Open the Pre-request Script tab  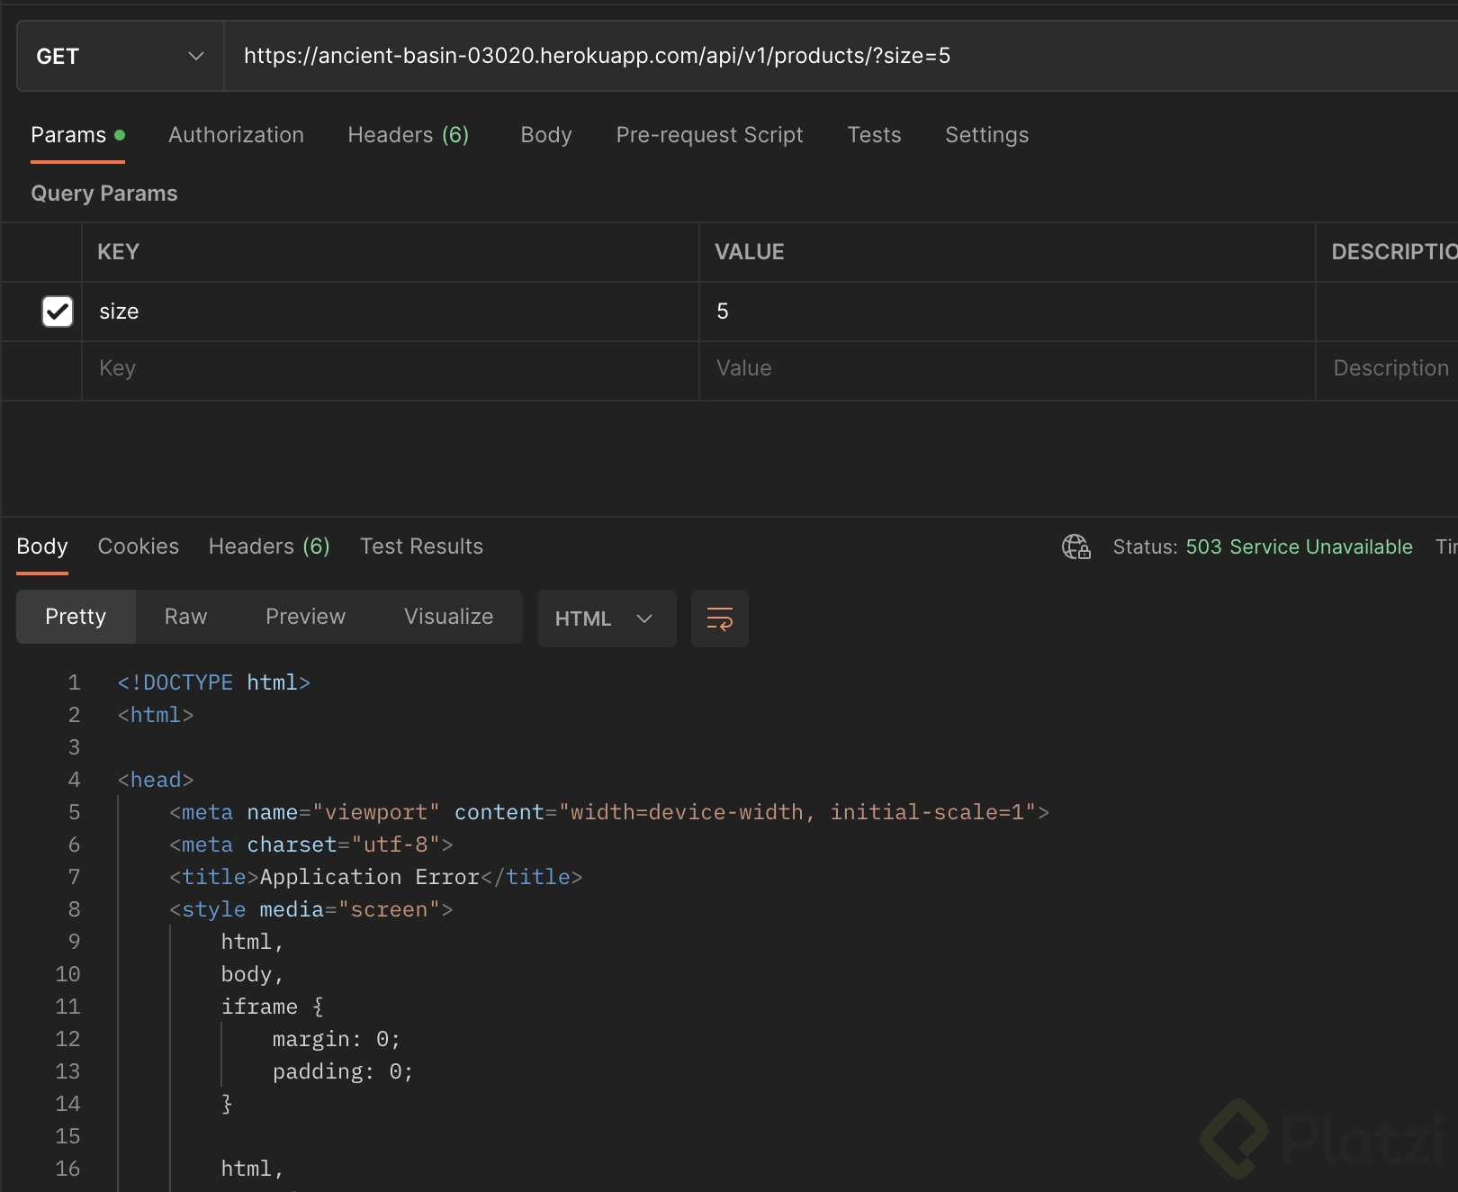(709, 135)
